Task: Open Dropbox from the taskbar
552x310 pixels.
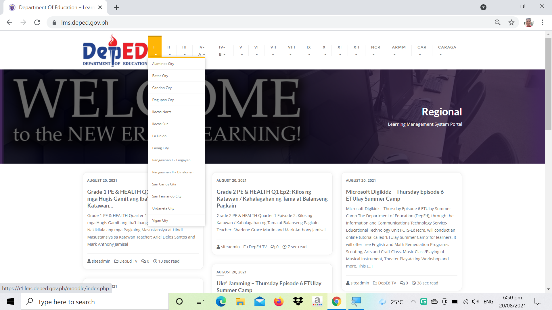Action: tap(298, 301)
